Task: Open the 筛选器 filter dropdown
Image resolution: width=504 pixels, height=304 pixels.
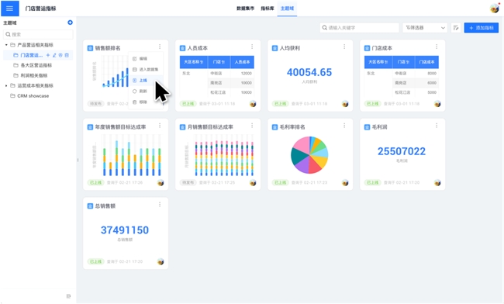Action: click(x=425, y=28)
